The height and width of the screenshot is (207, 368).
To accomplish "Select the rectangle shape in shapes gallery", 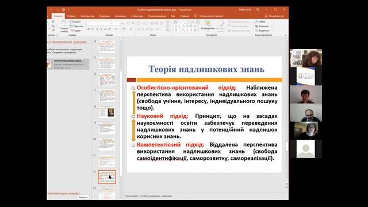I will (187, 22).
